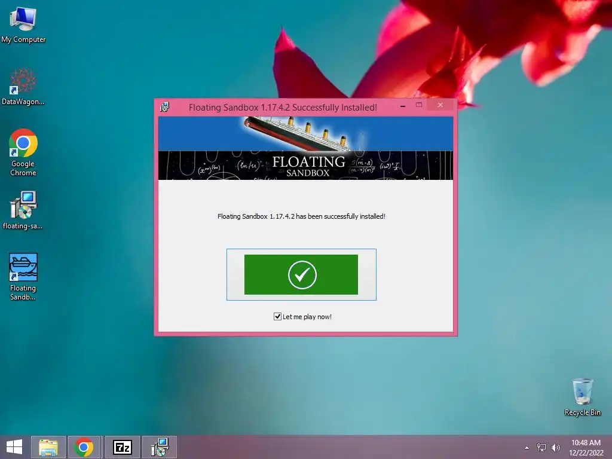Image resolution: width=612 pixels, height=459 pixels.
Task: Show hidden tray icons arrow
Action: point(527,448)
